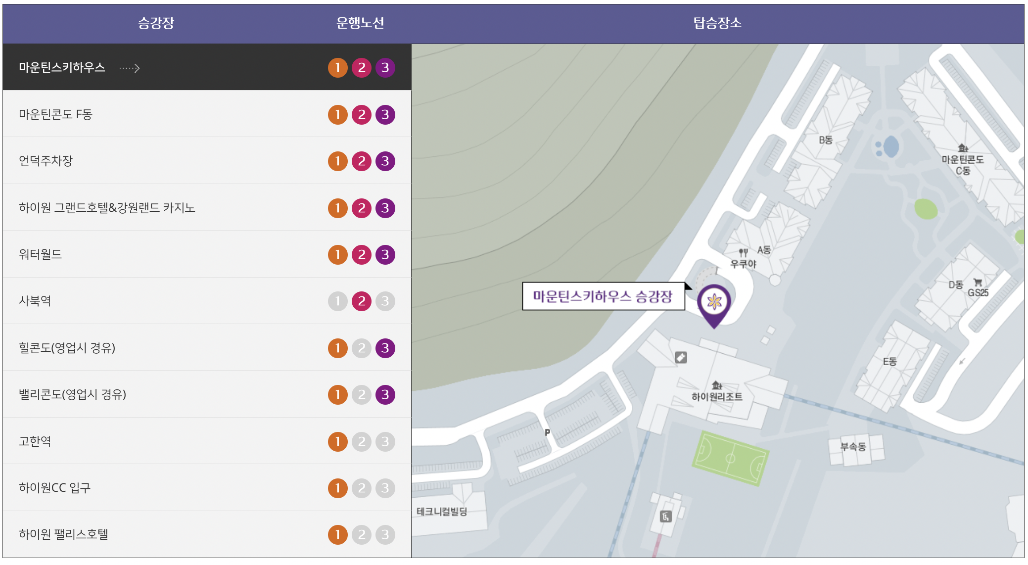Click route 3 badge for 마운틴콘도 F동

point(385,115)
